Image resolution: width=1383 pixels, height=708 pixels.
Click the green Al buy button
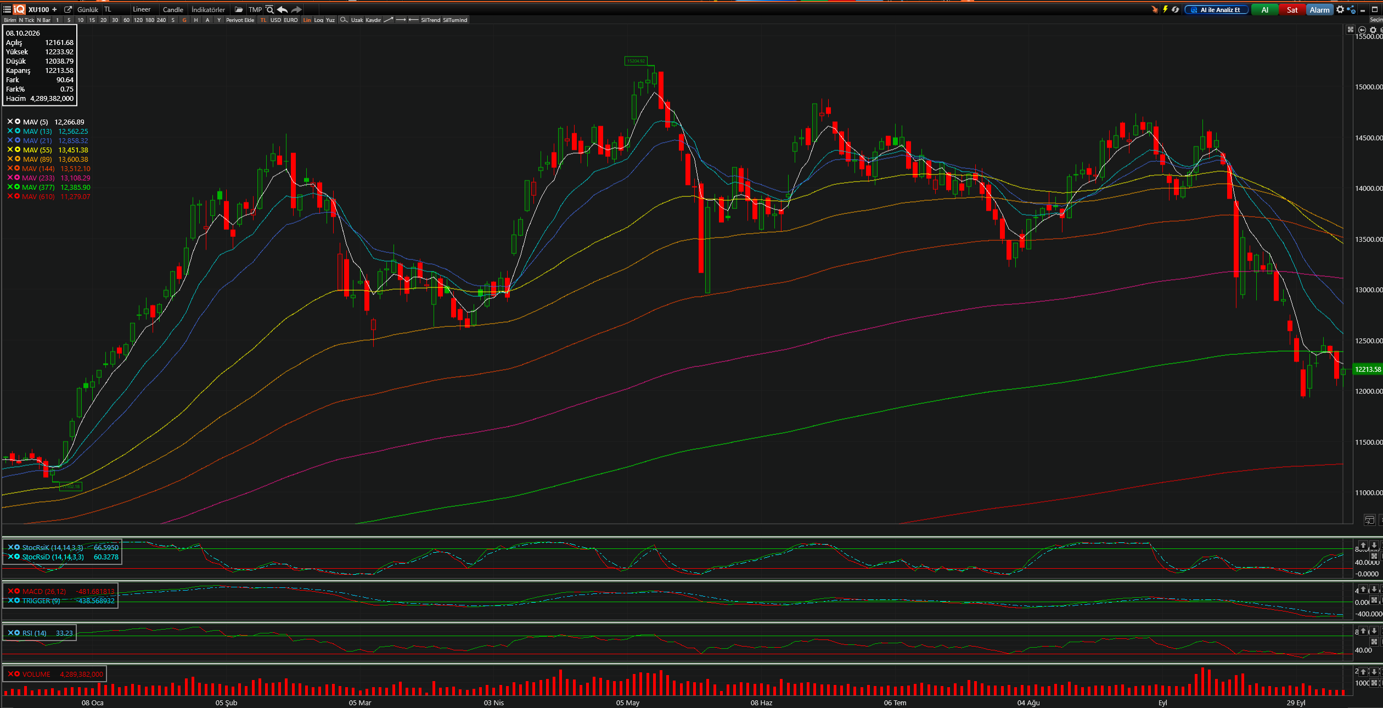pyautogui.click(x=1264, y=9)
